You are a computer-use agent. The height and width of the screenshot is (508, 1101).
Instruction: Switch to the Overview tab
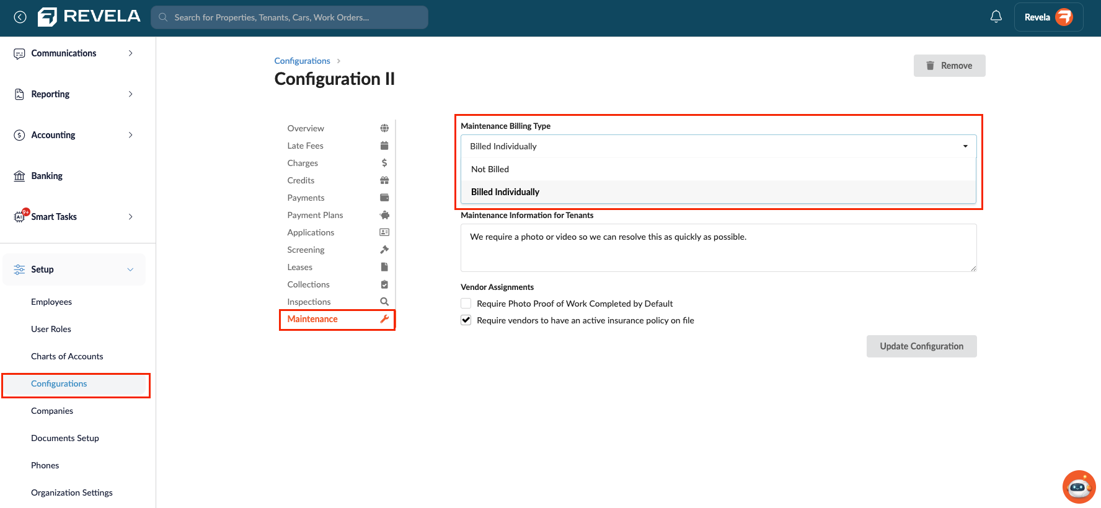(x=306, y=128)
